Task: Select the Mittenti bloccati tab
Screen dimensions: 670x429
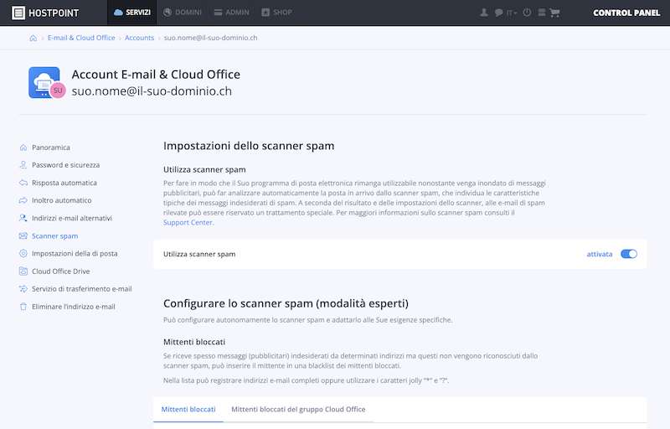Action: coord(188,410)
